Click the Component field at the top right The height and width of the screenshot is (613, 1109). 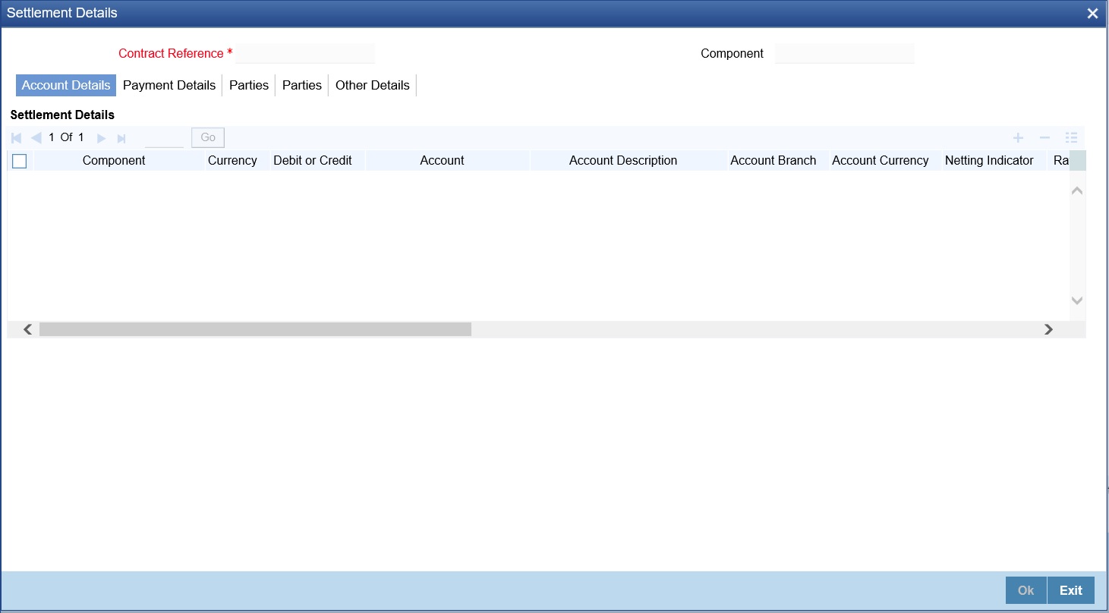(x=845, y=54)
